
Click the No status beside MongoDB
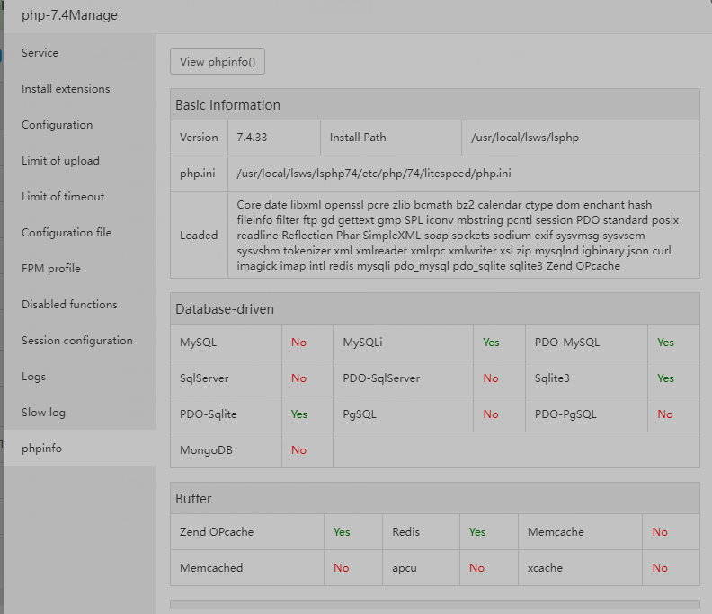[x=298, y=450]
